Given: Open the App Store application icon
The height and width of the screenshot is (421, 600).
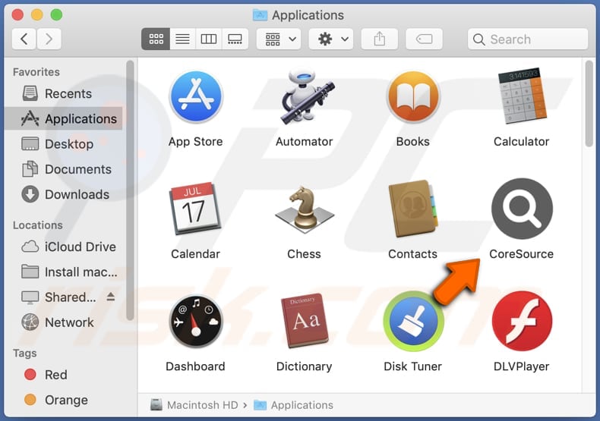Looking at the screenshot, I should coord(196,97).
